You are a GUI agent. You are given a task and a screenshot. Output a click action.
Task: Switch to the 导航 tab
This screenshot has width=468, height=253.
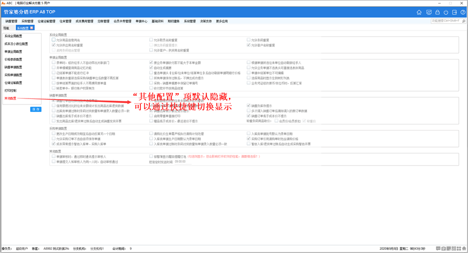[x=7, y=28]
